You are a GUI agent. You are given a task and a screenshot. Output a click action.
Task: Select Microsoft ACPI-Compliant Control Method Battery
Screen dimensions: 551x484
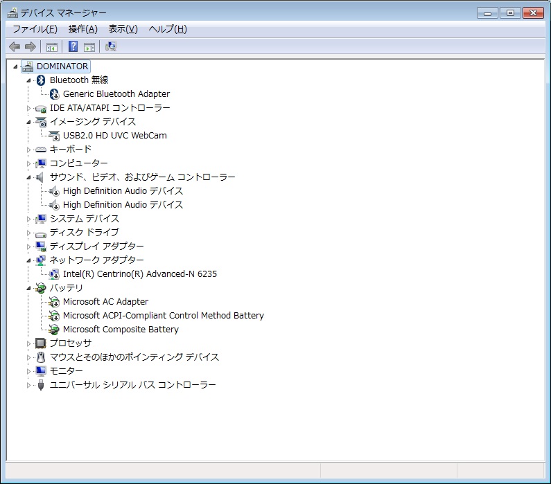coord(164,316)
